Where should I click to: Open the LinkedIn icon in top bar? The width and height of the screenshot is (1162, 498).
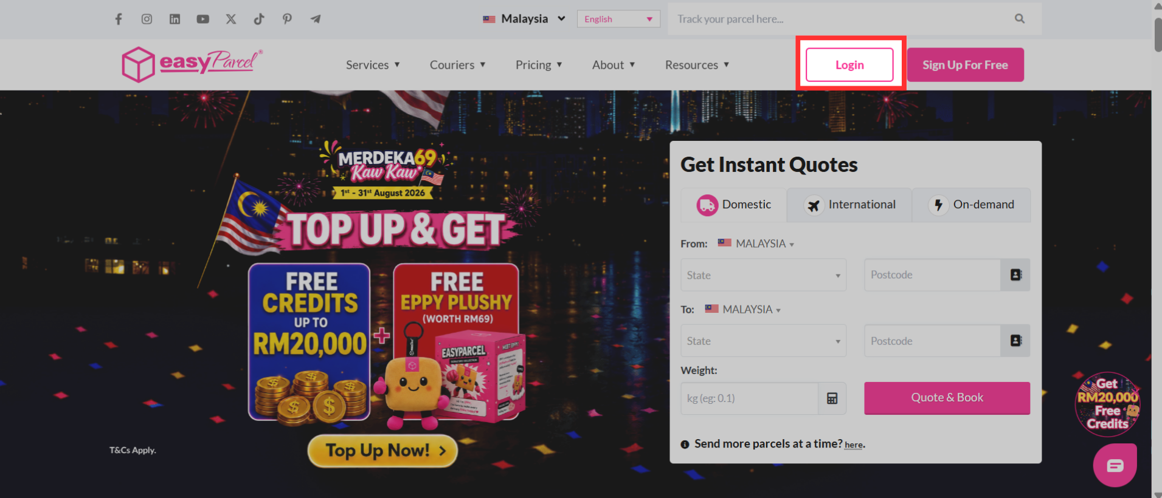pyautogui.click(x=175, y=19)
